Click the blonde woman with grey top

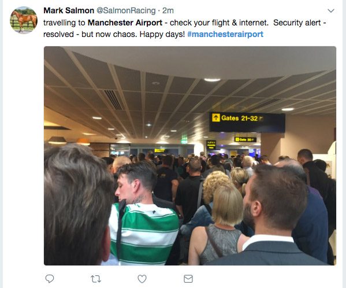pyautogui.click(x=221, y=226)
